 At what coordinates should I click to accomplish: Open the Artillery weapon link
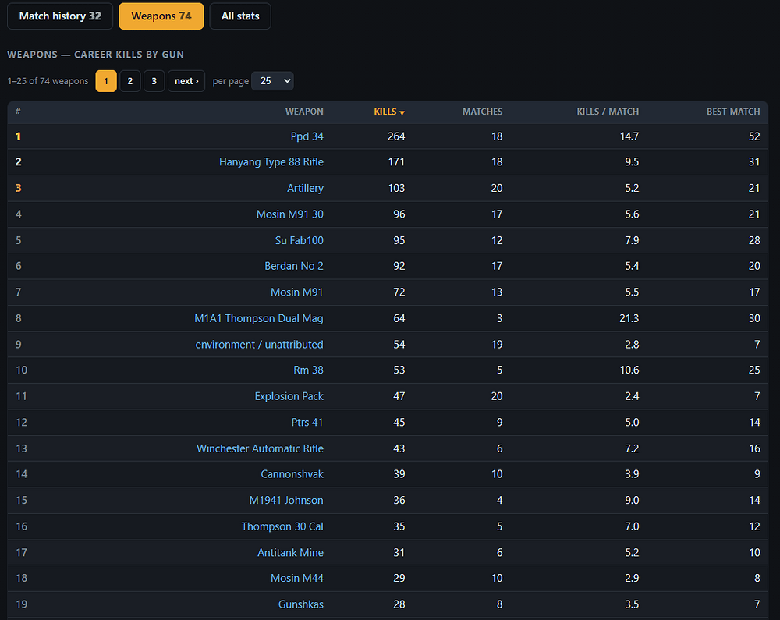[305, 188]
